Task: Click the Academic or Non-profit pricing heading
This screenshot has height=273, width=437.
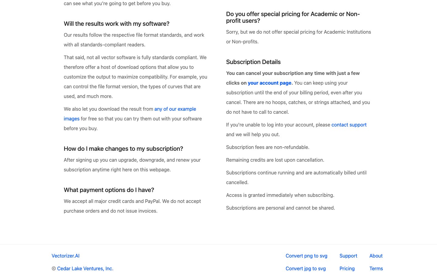Action: click(x=293, y=17)
